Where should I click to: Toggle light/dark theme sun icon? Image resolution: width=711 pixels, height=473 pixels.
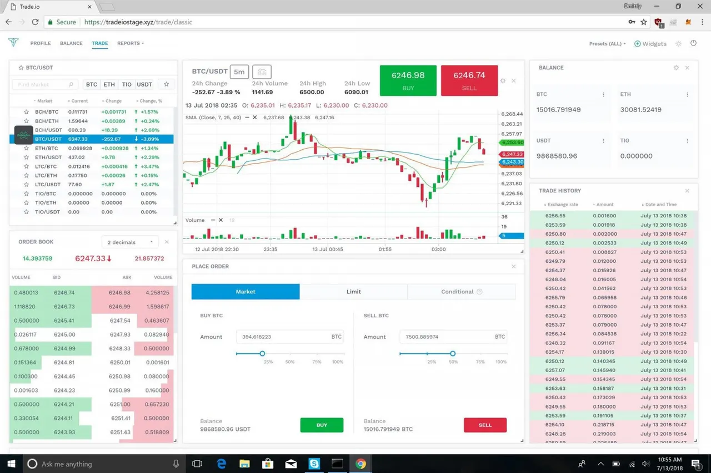(678, 44)
